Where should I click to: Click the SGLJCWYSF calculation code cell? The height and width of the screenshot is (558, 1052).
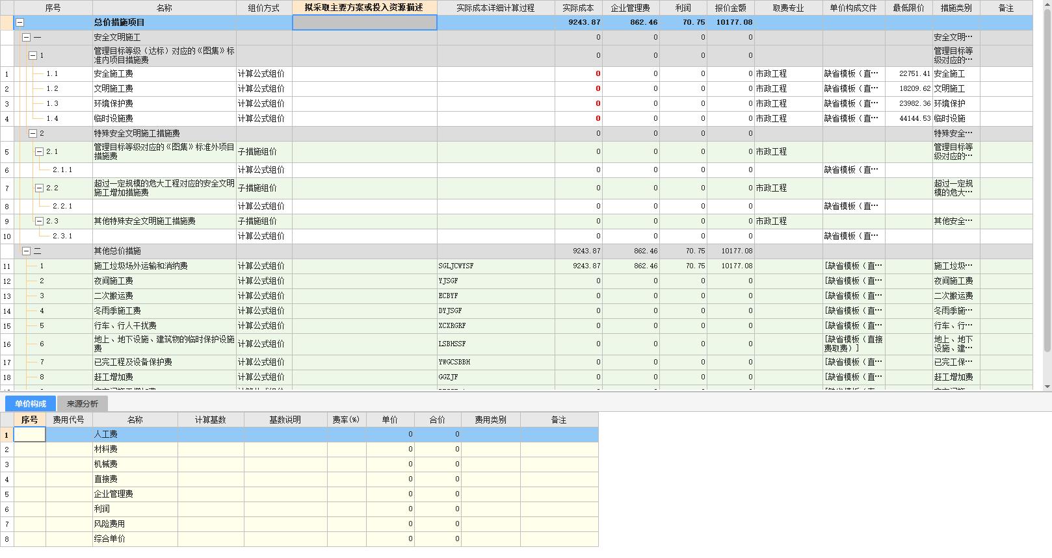[495, 266]
